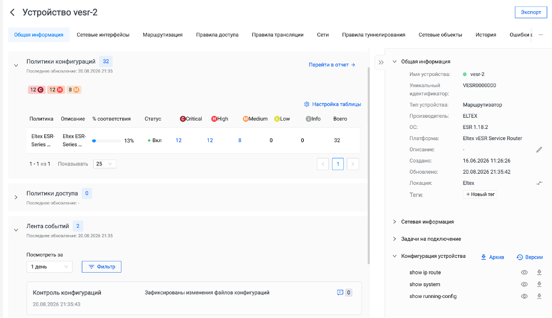
Task: Open the tab overflow ellipsis menu
Action: click(x=541, y=34)
